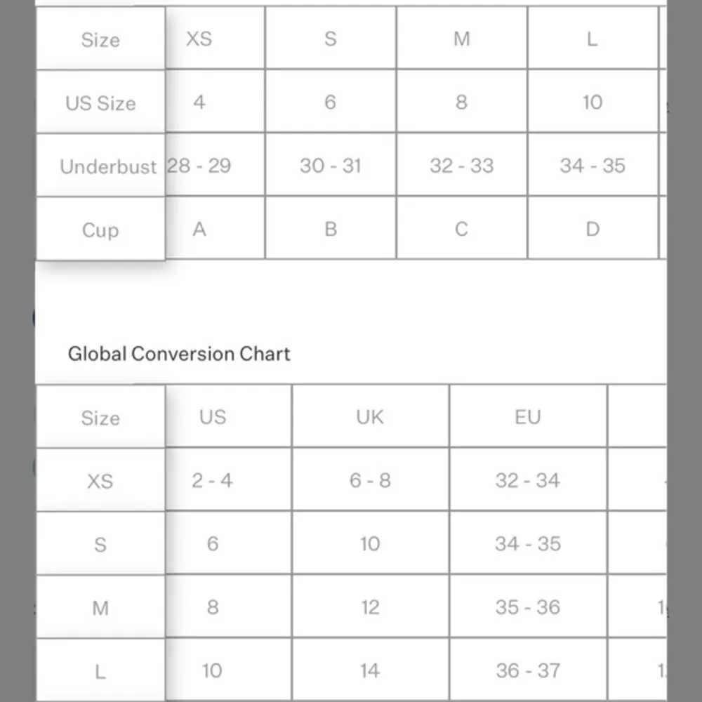Select the "Underbust" row header
The width and height of the screenshot is (702, 702).
pyautogui.click(x=107, y=166)
